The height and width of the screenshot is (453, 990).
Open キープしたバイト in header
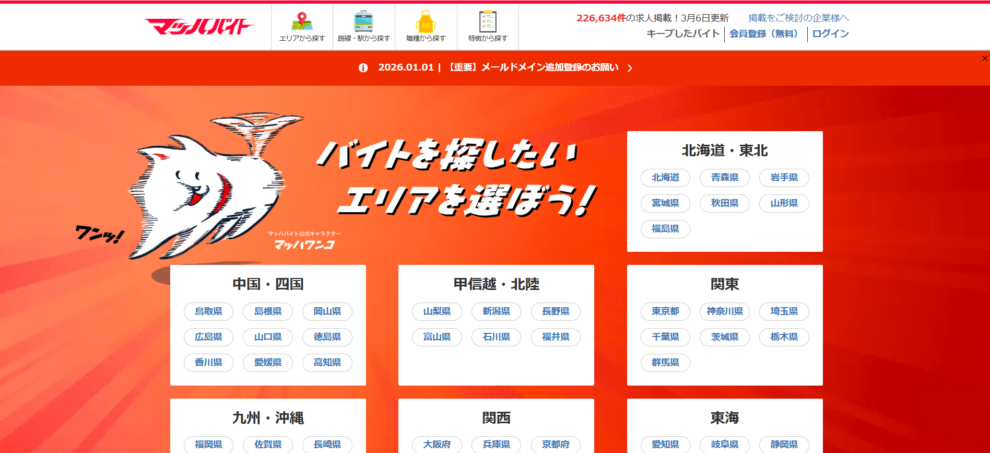tap(682, 34)
